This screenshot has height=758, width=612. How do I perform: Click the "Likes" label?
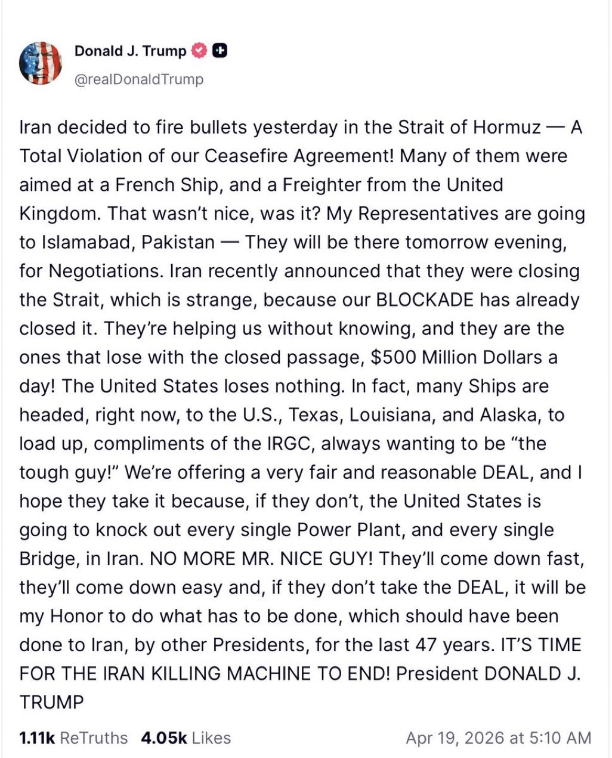[211, 738]
